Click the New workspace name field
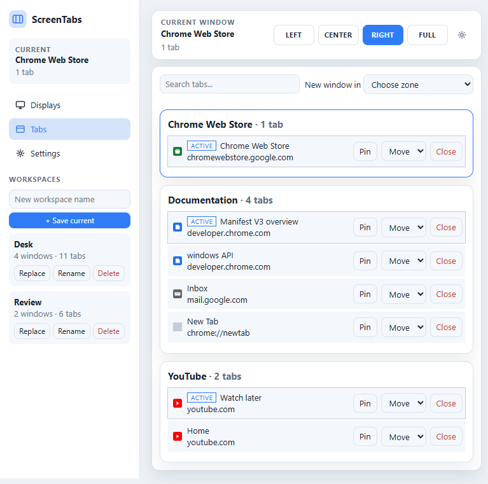The width and height of the screenshot is (488, 484). point(69,199)
